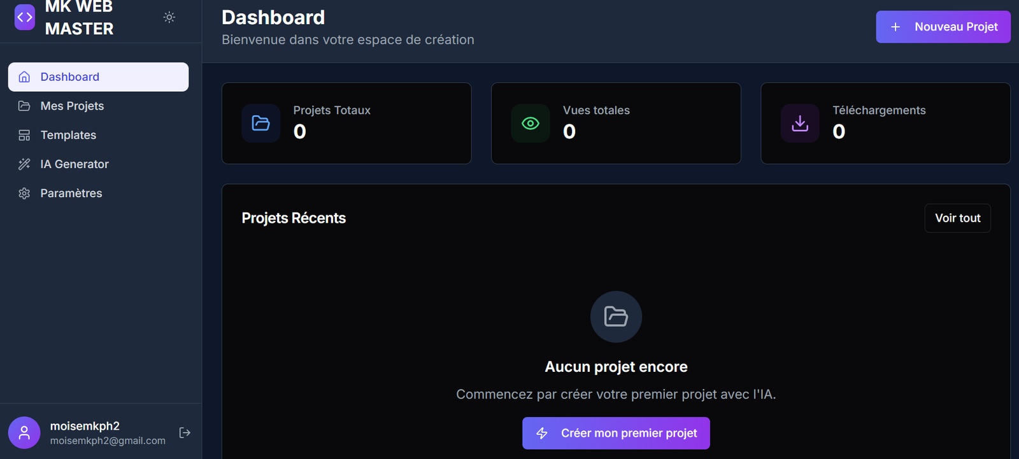1019x459 pixels.
Task: Click the Nouveau Projet button
Action: tap(943, 27)
